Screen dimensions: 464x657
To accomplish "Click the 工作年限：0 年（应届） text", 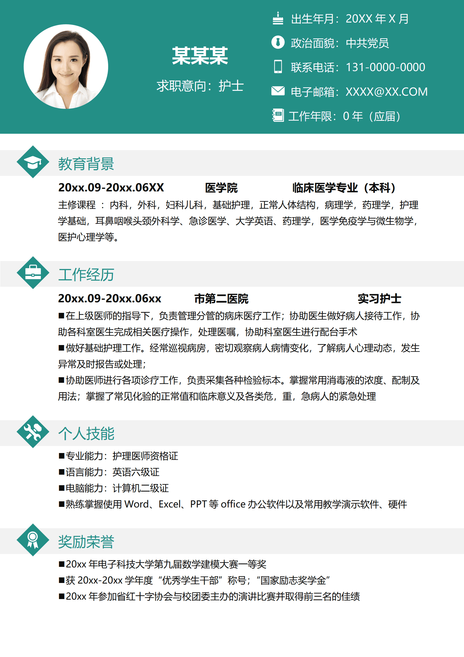I will (x=344, y=116).
